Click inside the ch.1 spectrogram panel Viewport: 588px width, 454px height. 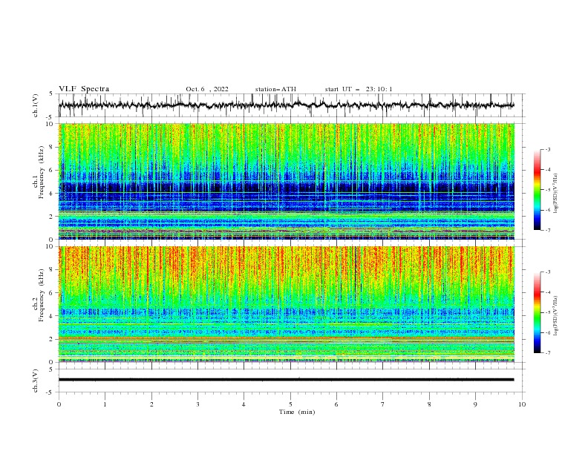click(287, 181)
